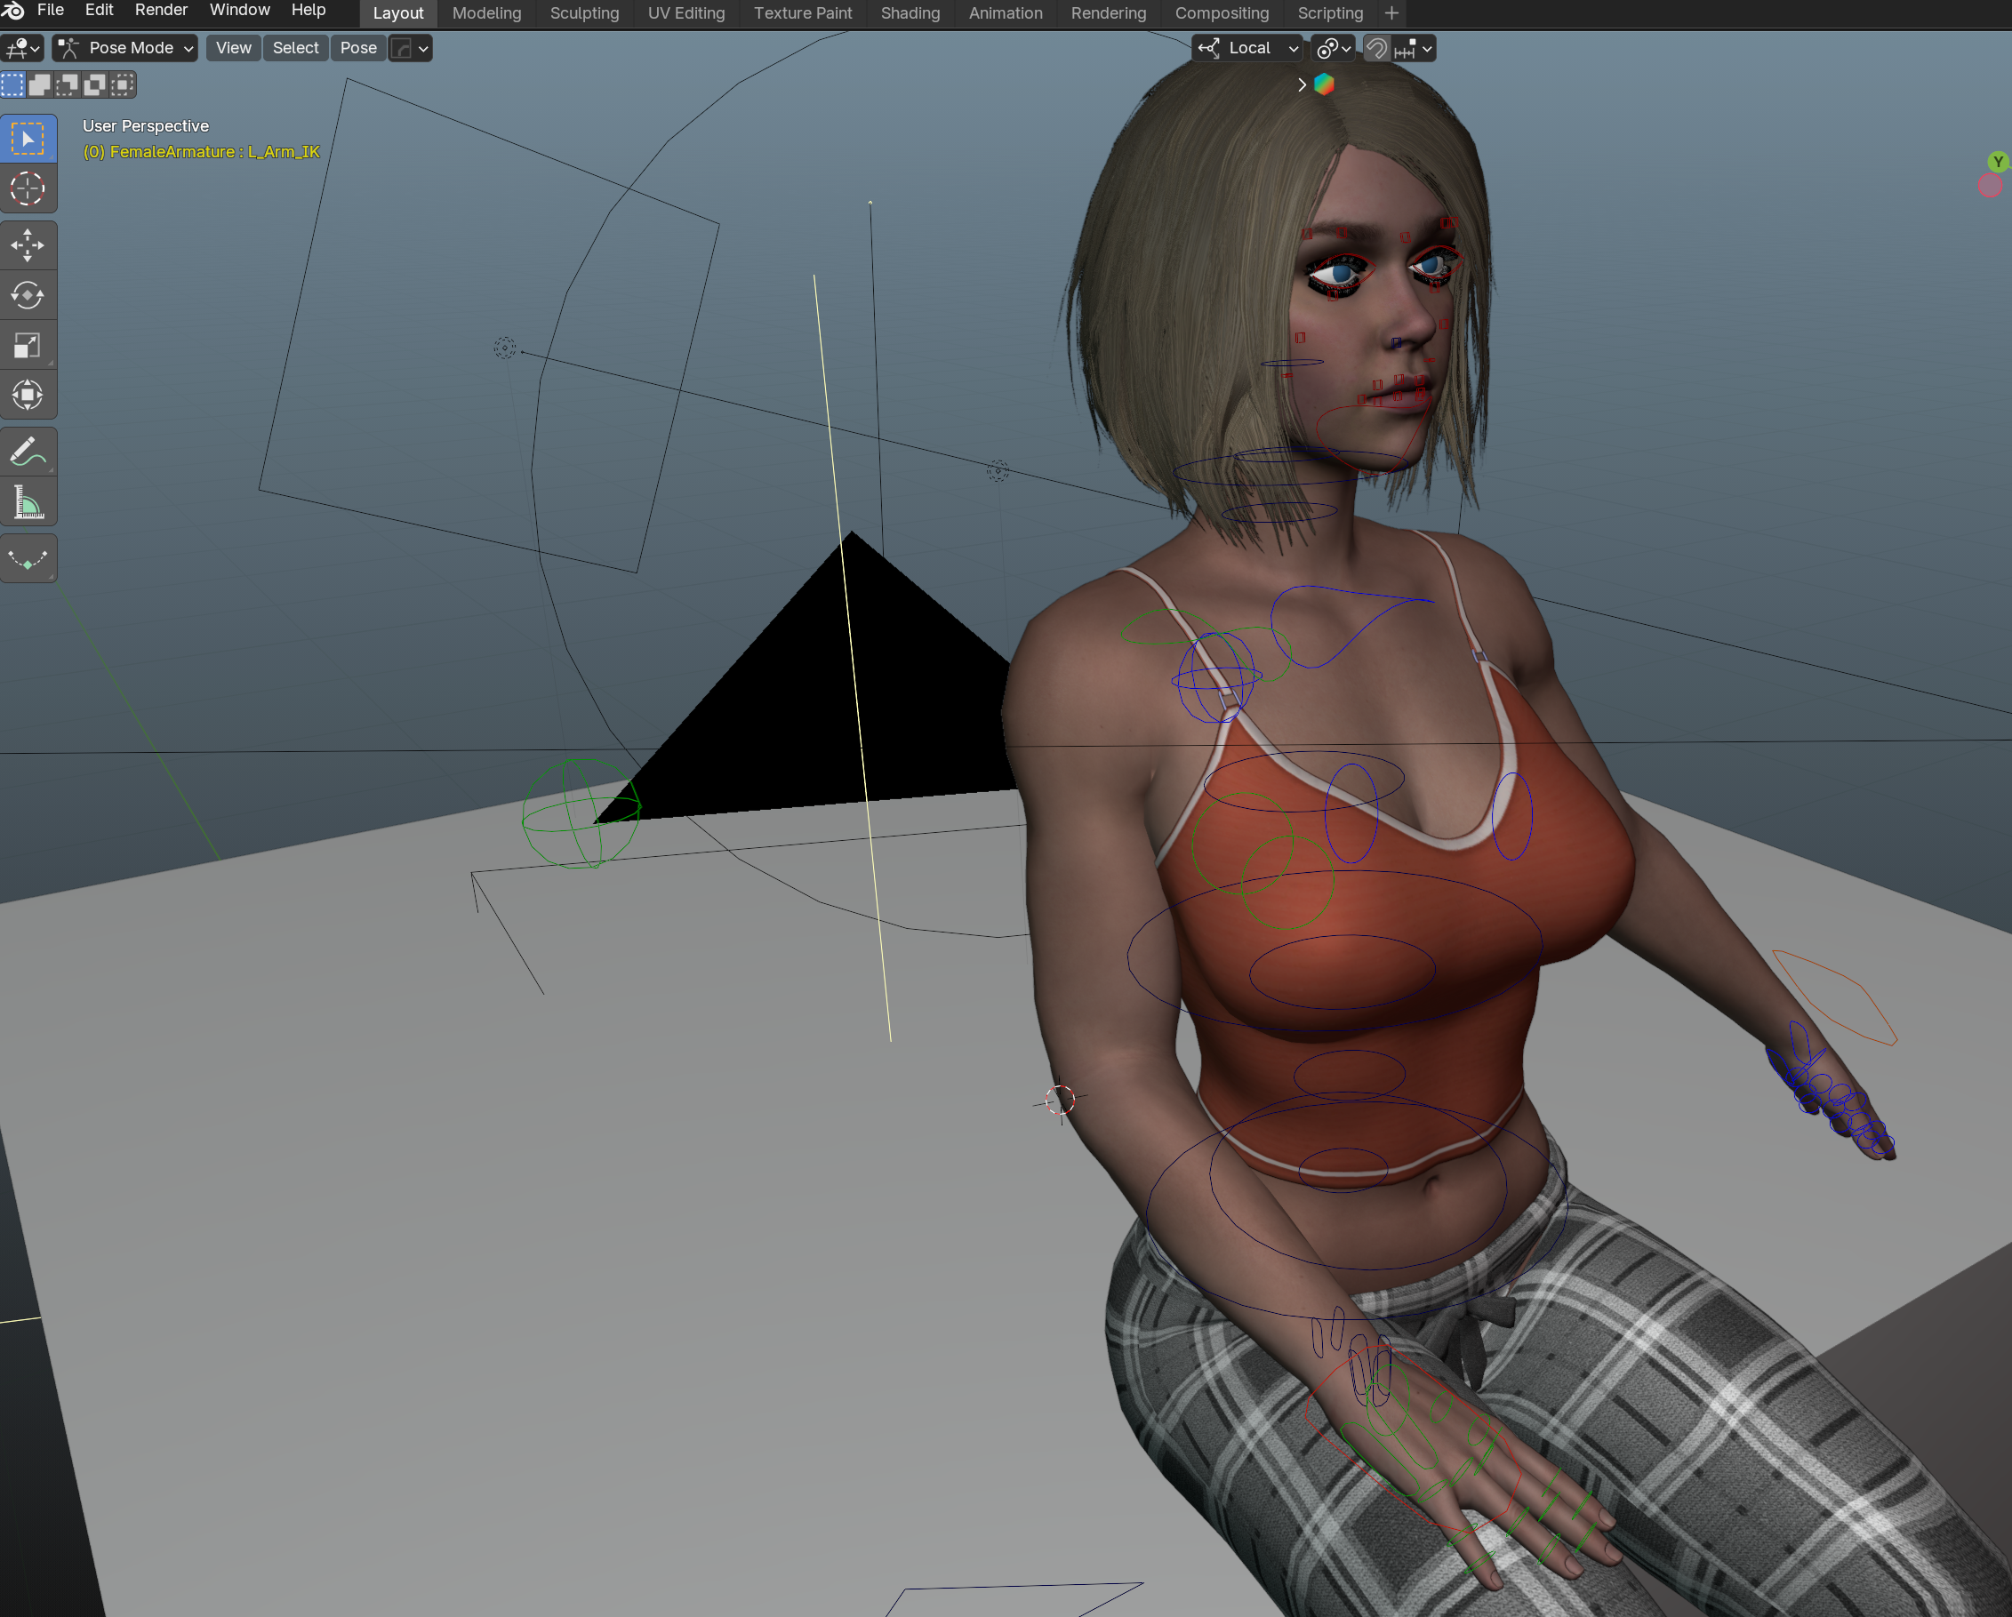2012x1617 pixels.
Task: Select the Cursor tool
Action: pyautogui.click(x=28, y=188)
